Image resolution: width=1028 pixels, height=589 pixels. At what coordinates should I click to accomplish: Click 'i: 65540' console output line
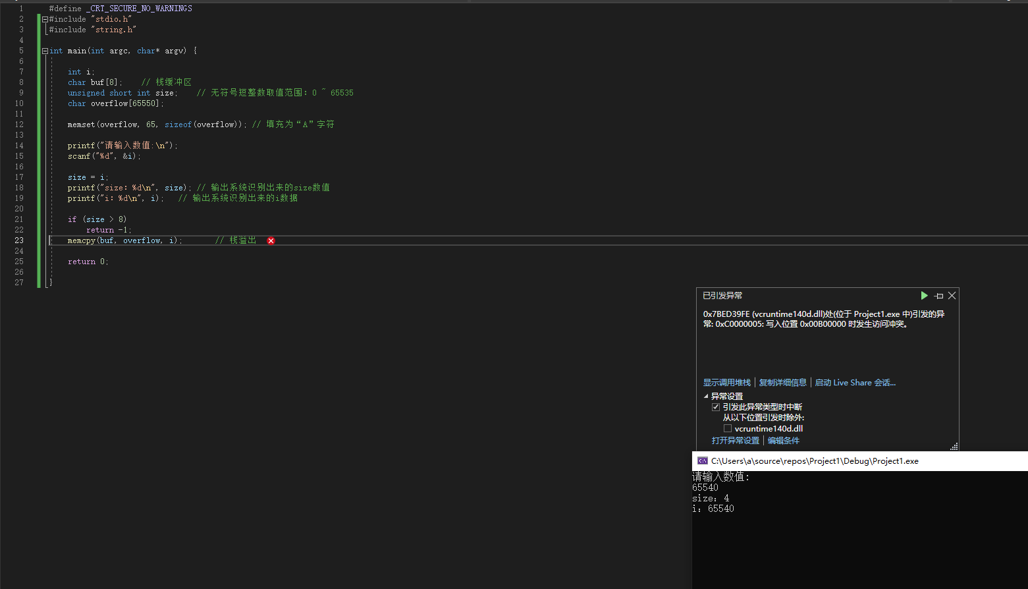click(713, 509)
